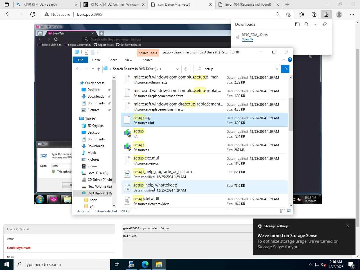Open the Edge profile avatar
360x270 pixels.
tap(339, 14)
